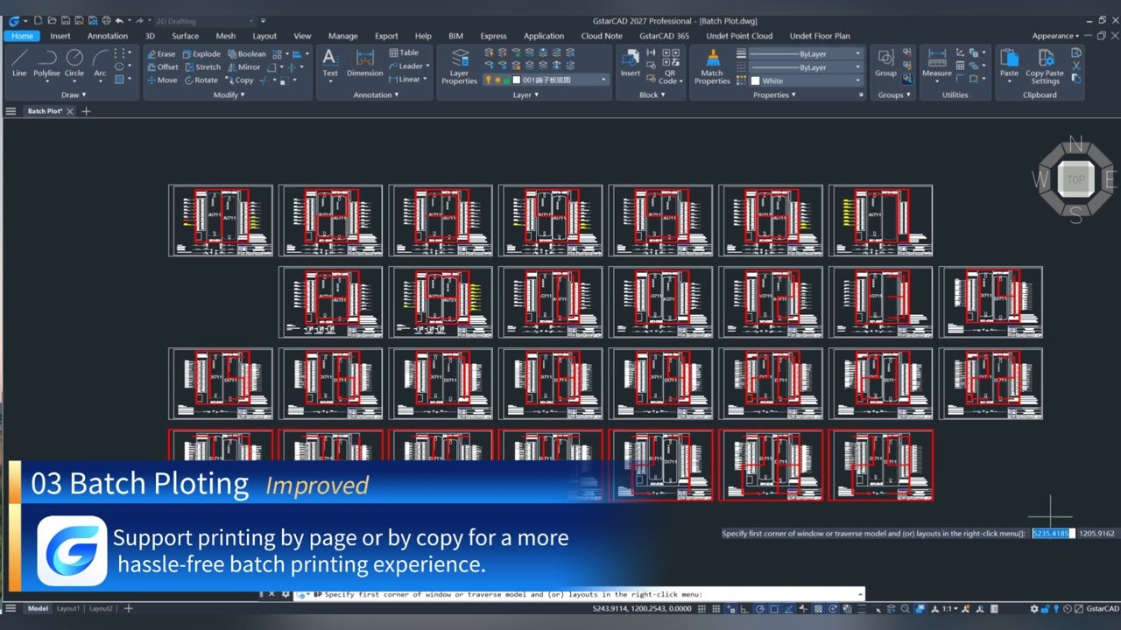The image size is (1121, 630).
Task: Open the Appearance dropdown
Action: point(1055,36)
